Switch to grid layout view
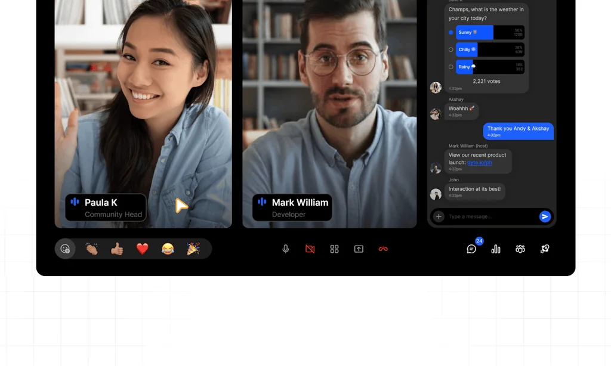 tap(334, 249)
